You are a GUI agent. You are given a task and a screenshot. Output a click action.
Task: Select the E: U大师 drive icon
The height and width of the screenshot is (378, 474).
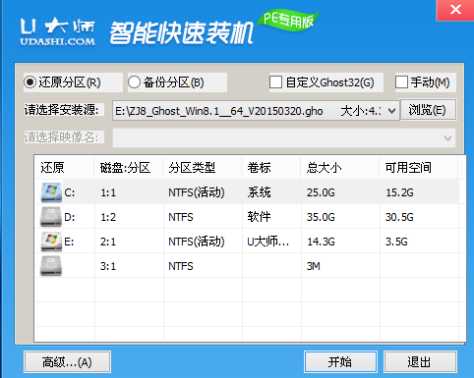click(x=51, y=242)
